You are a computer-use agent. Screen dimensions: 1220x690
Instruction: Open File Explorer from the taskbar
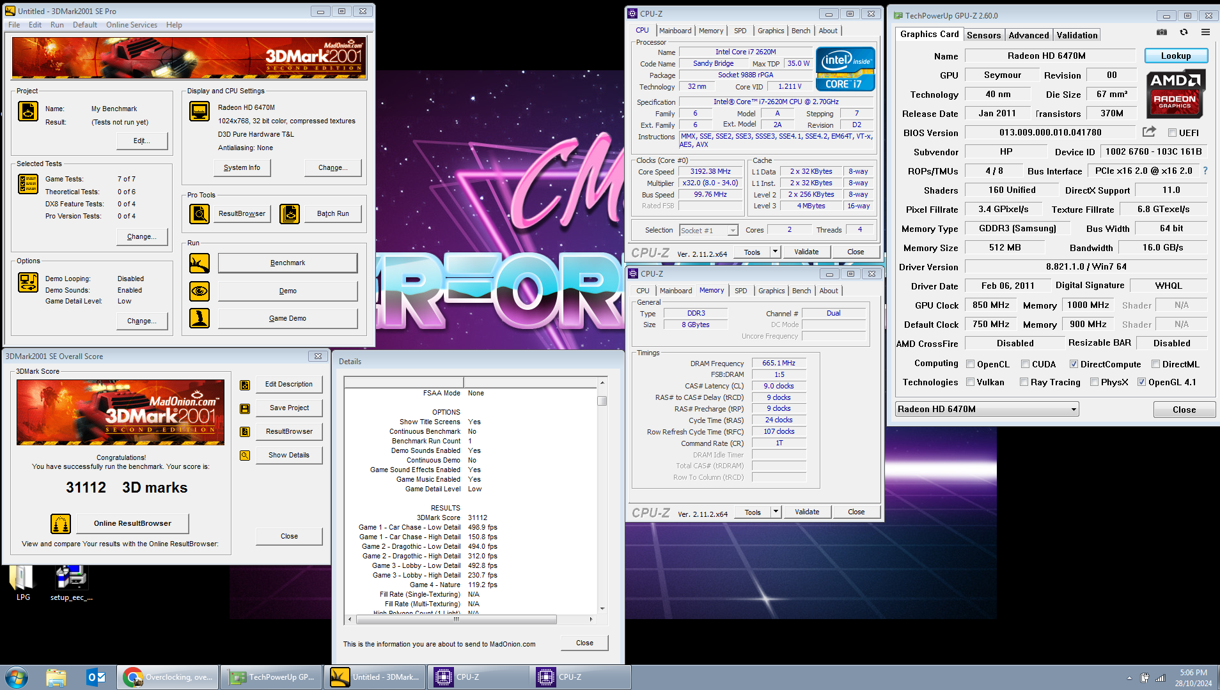click(56, 677)
